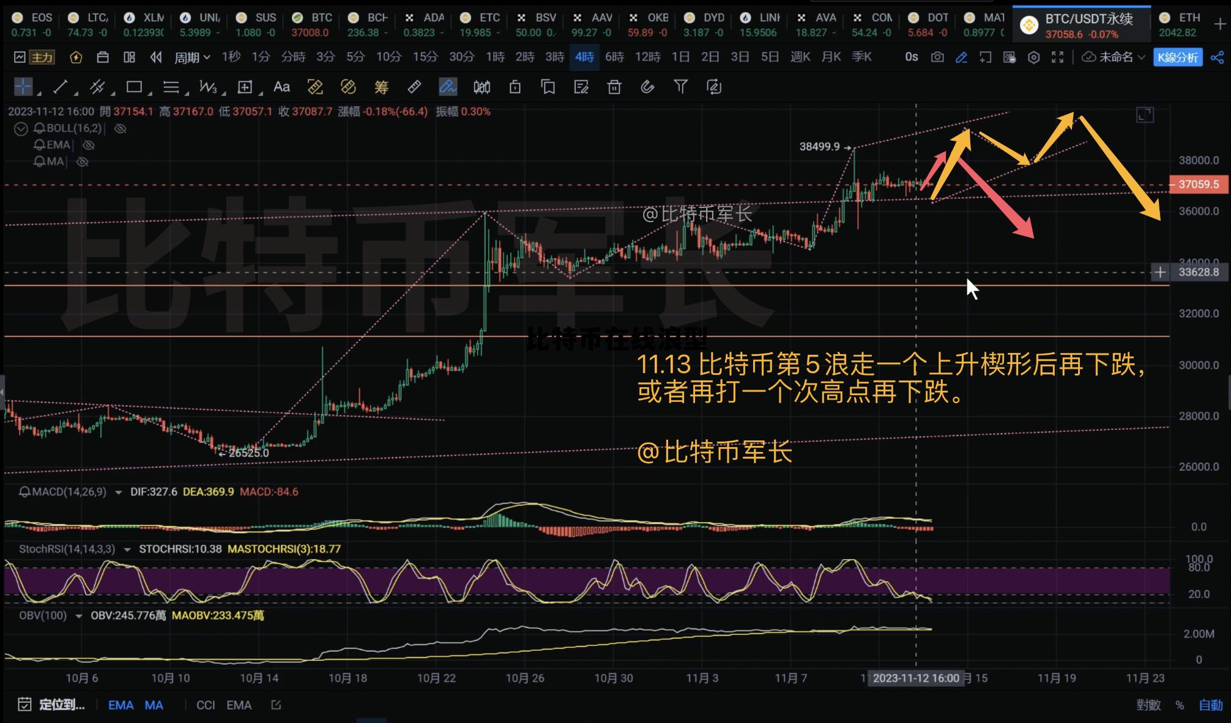
Task: Enable the magnet snap tool
Action: [x=647, y=87]
